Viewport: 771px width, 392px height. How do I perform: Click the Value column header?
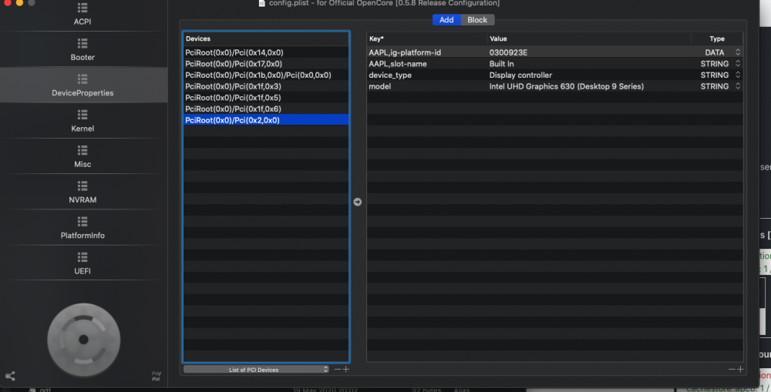click(x=589, y=39)
